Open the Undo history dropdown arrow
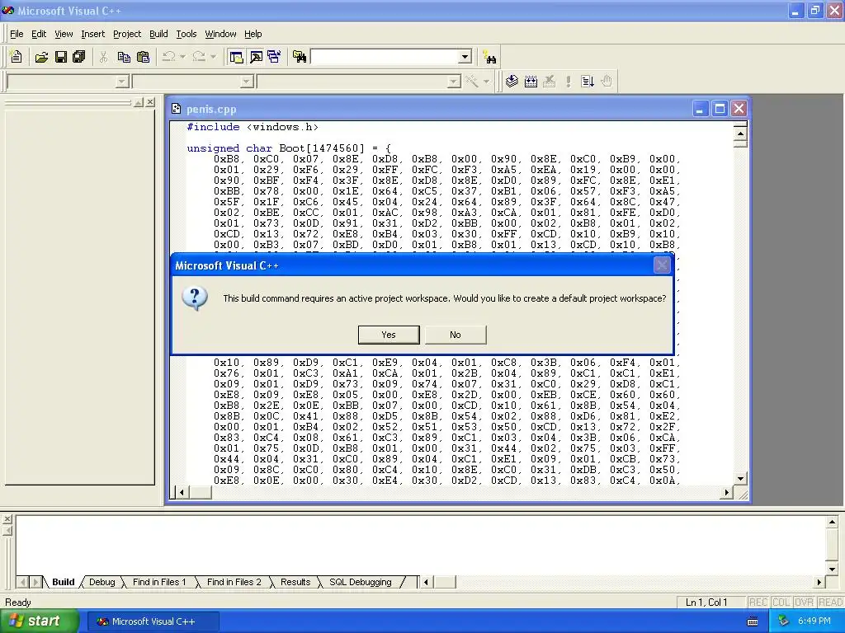 coord(182,57)
